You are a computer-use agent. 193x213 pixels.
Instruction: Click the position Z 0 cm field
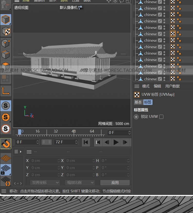click(x=45, y=175)
